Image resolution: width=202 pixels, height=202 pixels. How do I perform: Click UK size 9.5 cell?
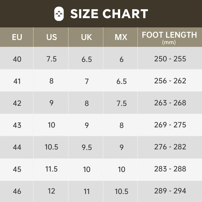coord(86,147)
